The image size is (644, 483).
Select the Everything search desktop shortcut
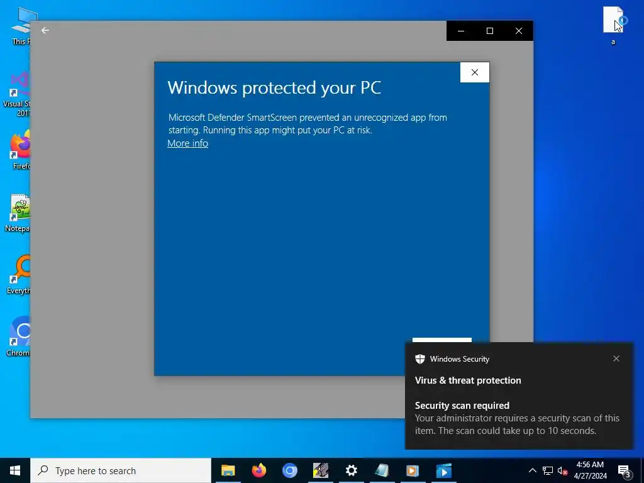pyautogui.click(x=19, y=274)
